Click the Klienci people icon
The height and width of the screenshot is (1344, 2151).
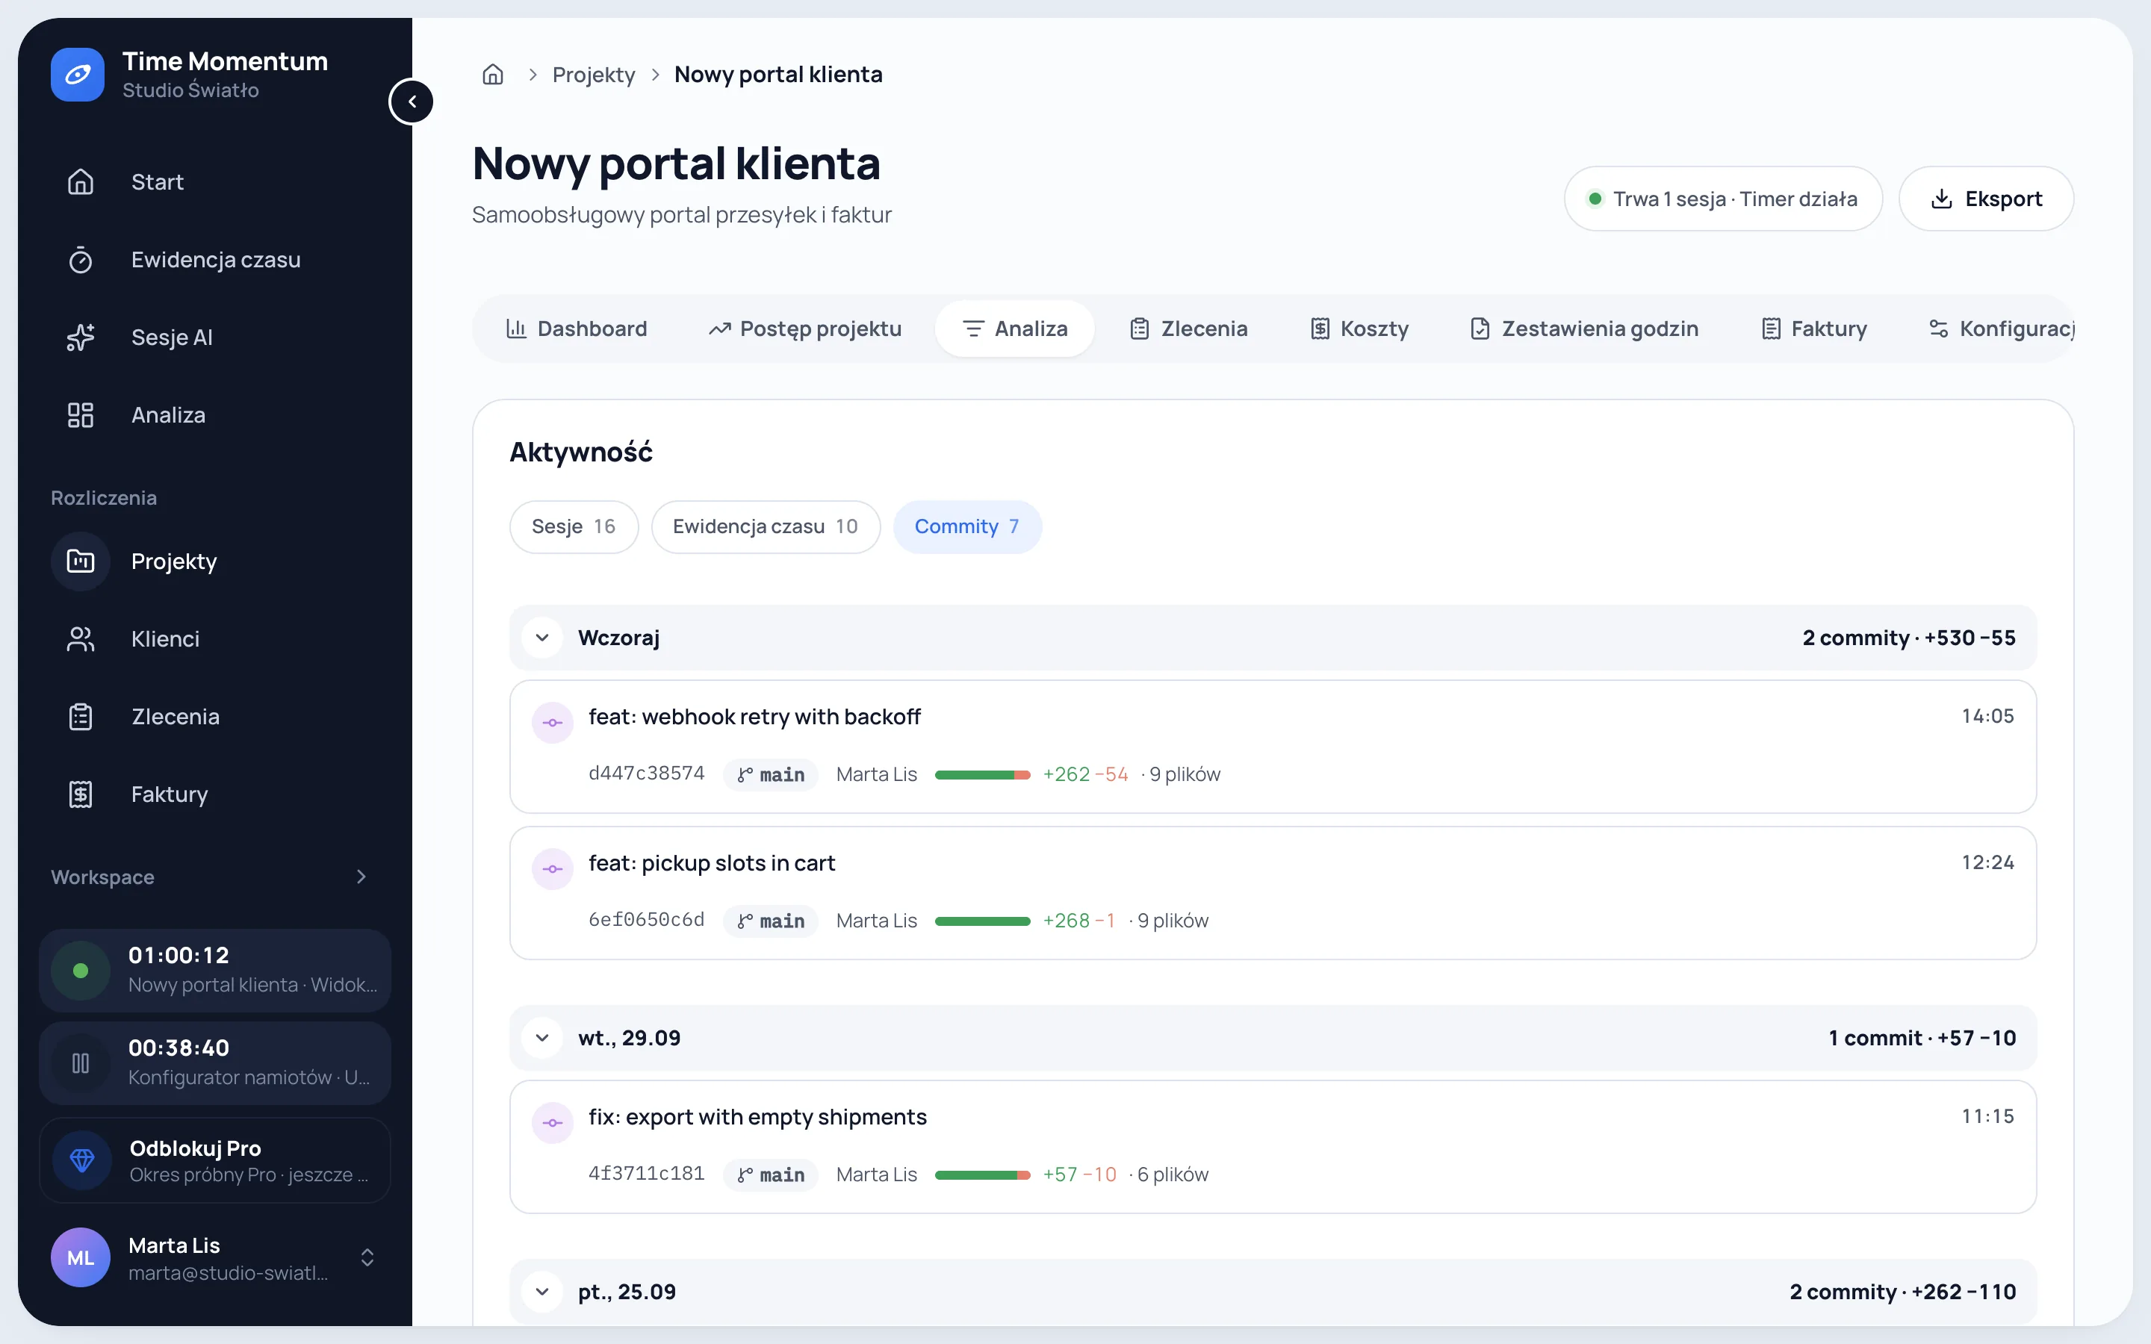(81, 639)
